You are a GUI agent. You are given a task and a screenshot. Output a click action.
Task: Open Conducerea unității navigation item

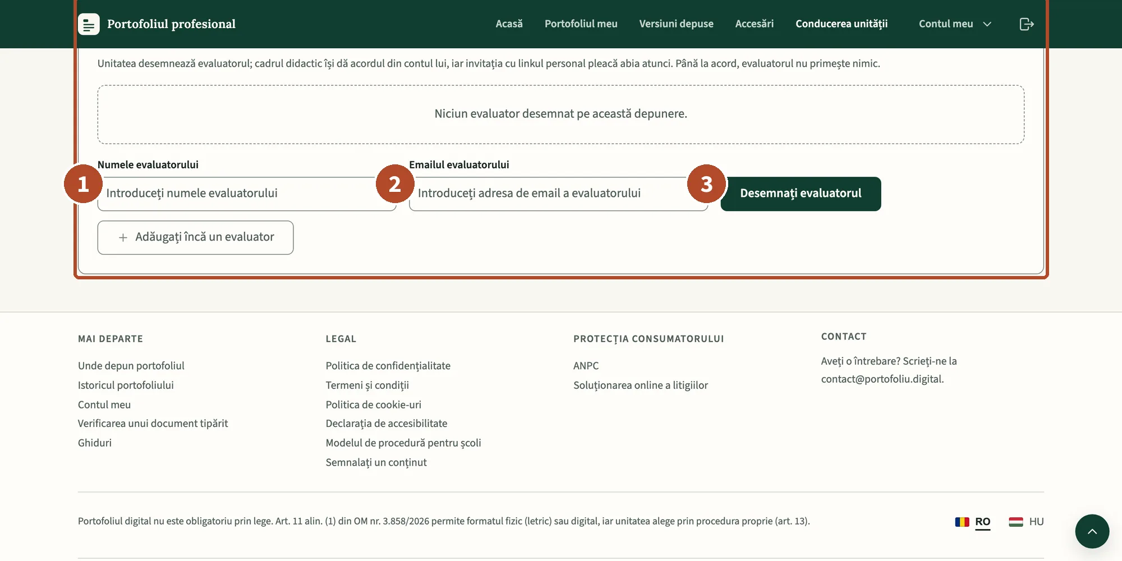(841, 24)
